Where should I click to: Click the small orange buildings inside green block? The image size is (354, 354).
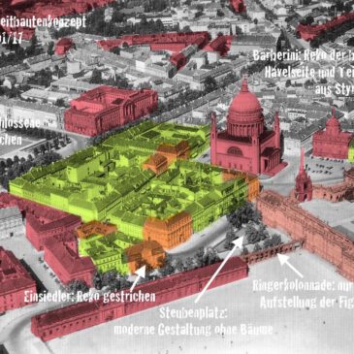point(167,157)
